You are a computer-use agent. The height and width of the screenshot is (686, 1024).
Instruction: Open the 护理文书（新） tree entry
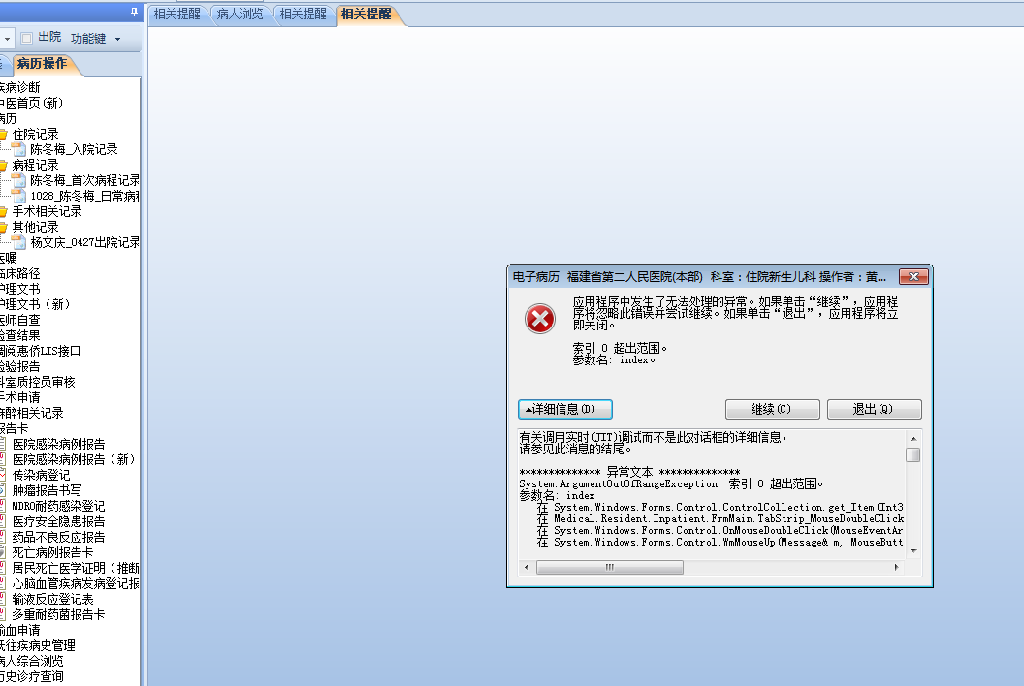coord(35,305)
